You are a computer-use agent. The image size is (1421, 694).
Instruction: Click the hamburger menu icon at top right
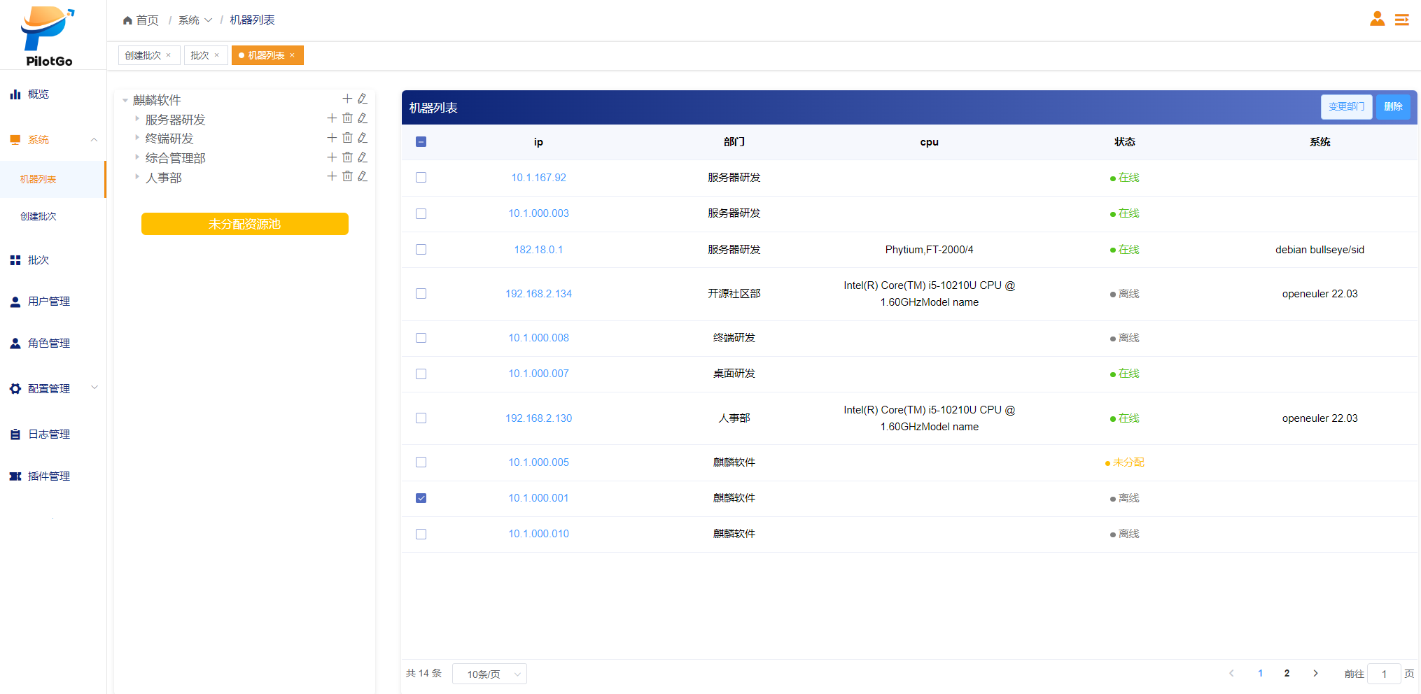[1401, 20]
